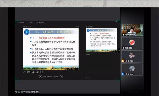Viewport: 159px width, 96px height.
Task: Toggle microphone on presenter 135****8762 video tile
Action: coord(124,35)
